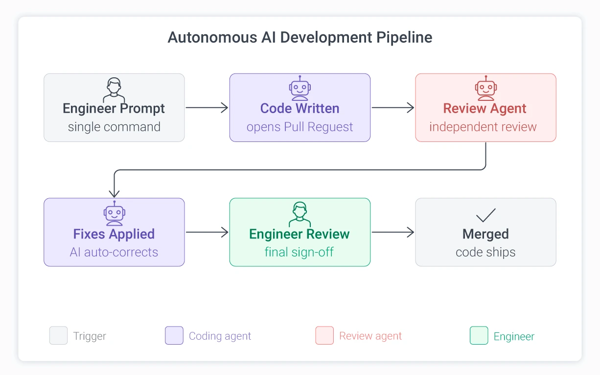The height and width of the screenshot is (375, 600).
Task: Click the 'final sign-off' subtitle
Action: 299,253
